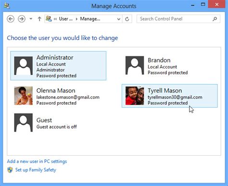Open Add a new user in PC settings
Viewport: 228px width, 186px height.
pyautogui.click(x=37, y=161)
